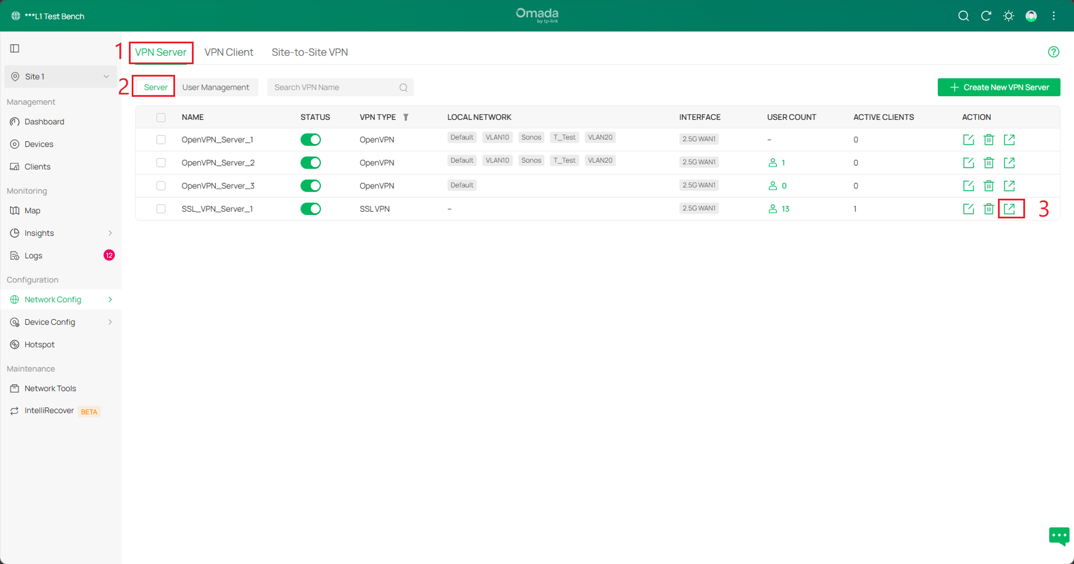The height and width of the screenshot is (564, 1074).
Task: Open user count 1 for OpenVPN_Server_2
Action: point(776,163)
